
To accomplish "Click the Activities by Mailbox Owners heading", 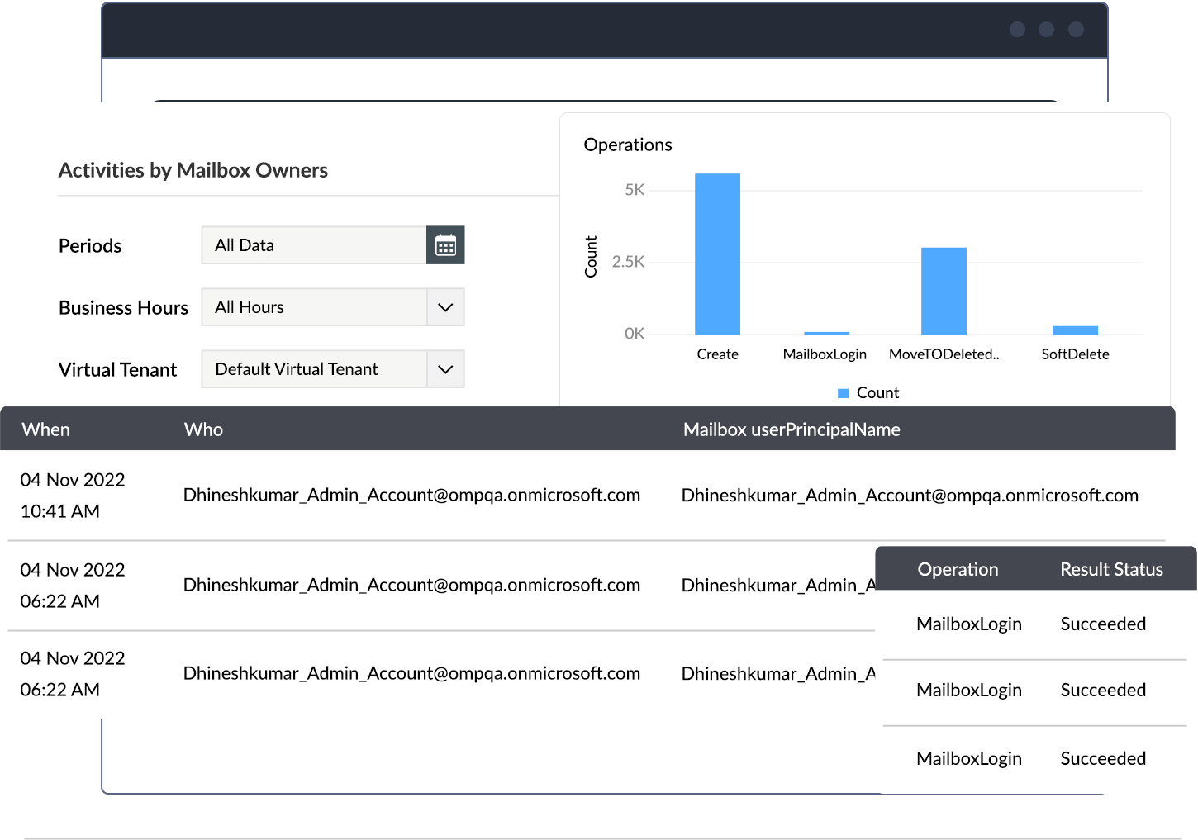I will click(x=193, y=170).
